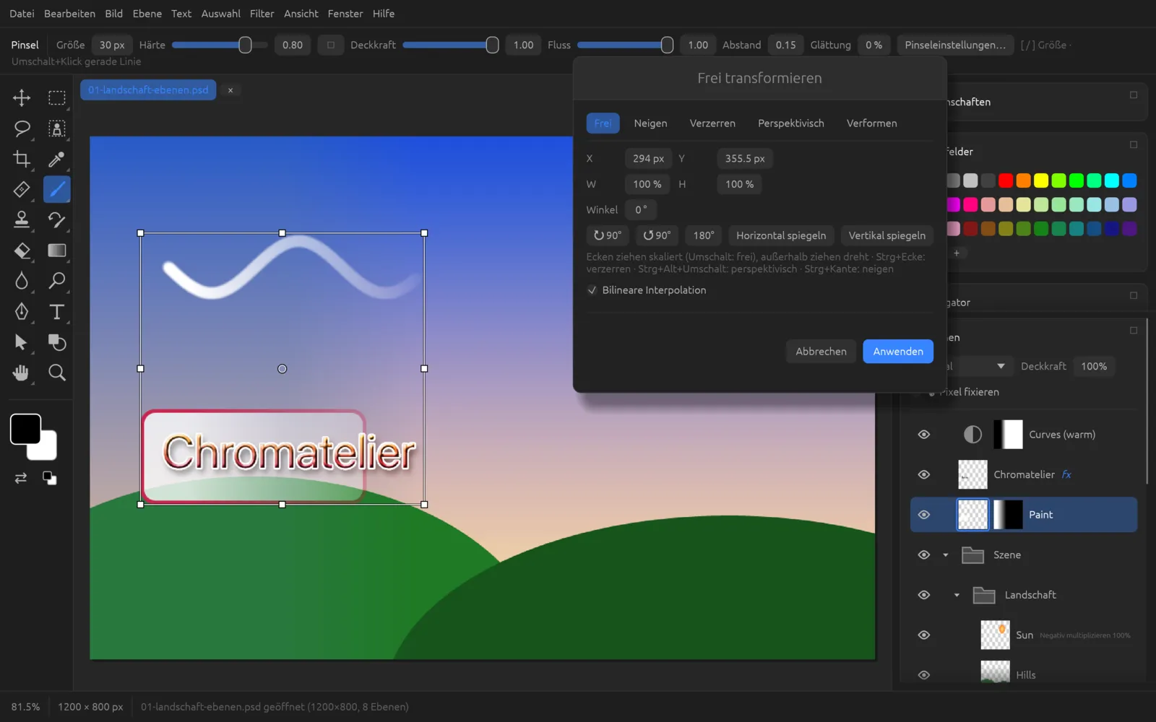This screenshot has height=722, width=1156.
Task: Click Anwenden to apply the transform
Action: (898, 352)
